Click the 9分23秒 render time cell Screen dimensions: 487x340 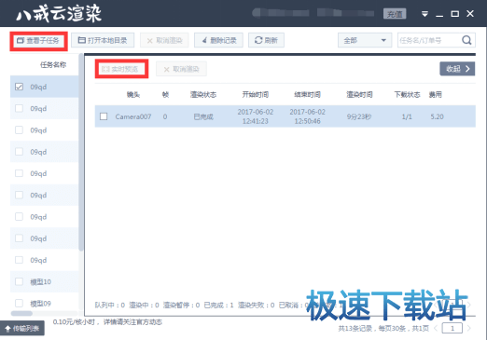[359, 116]
